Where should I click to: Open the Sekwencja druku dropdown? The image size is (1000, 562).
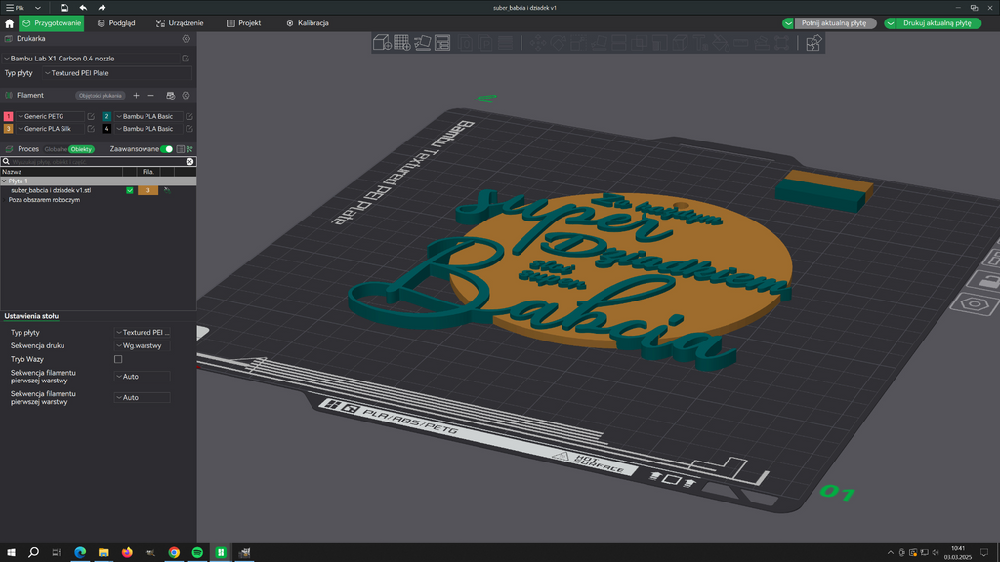pyautogui.click(x=142, y=346)
